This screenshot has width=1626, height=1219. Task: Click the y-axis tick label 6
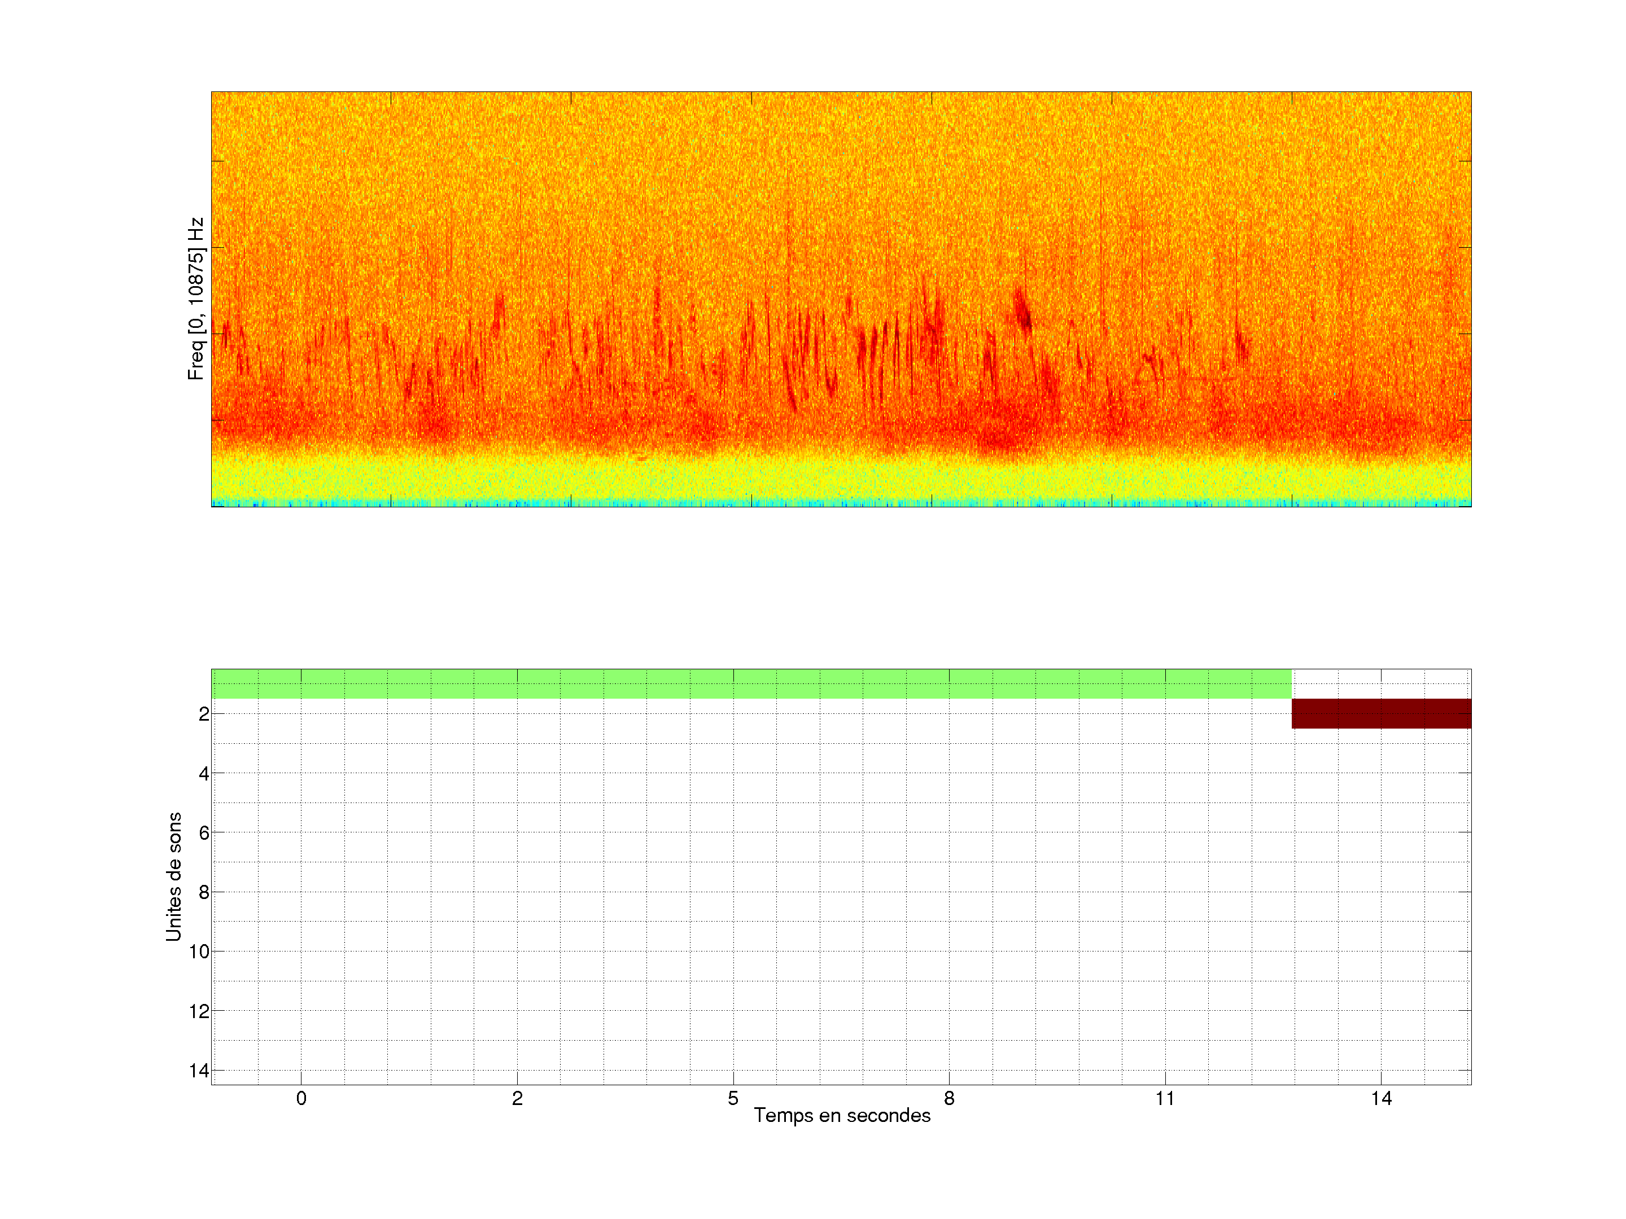click(204, 832)
